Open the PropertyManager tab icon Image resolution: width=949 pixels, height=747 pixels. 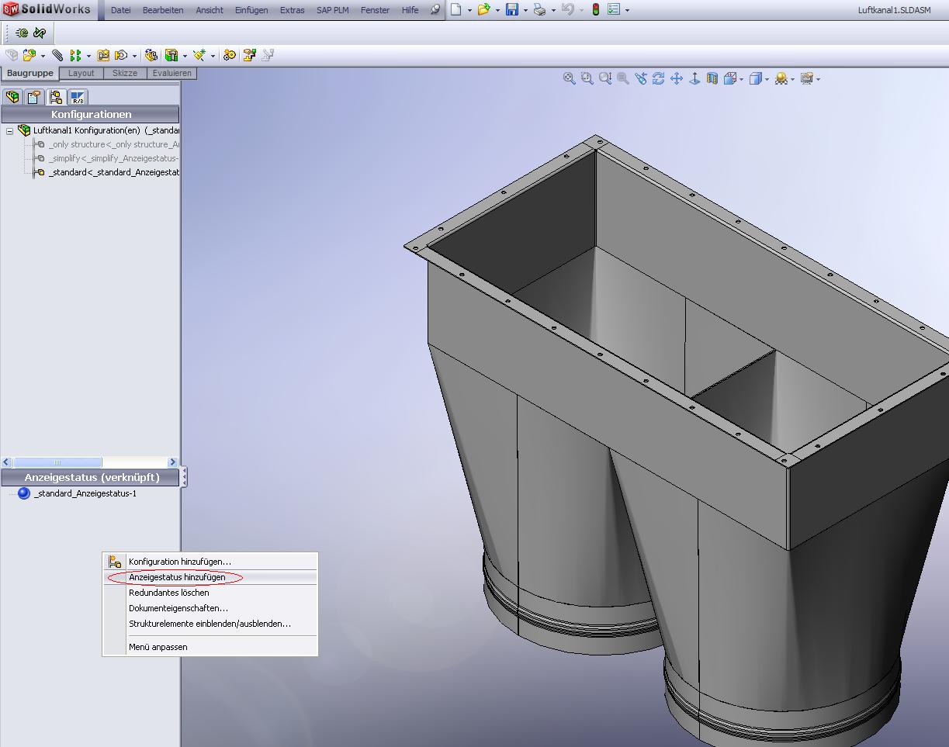34,97
